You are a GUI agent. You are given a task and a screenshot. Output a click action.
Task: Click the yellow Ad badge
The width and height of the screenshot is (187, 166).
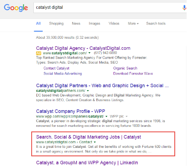tap(38, 53)
